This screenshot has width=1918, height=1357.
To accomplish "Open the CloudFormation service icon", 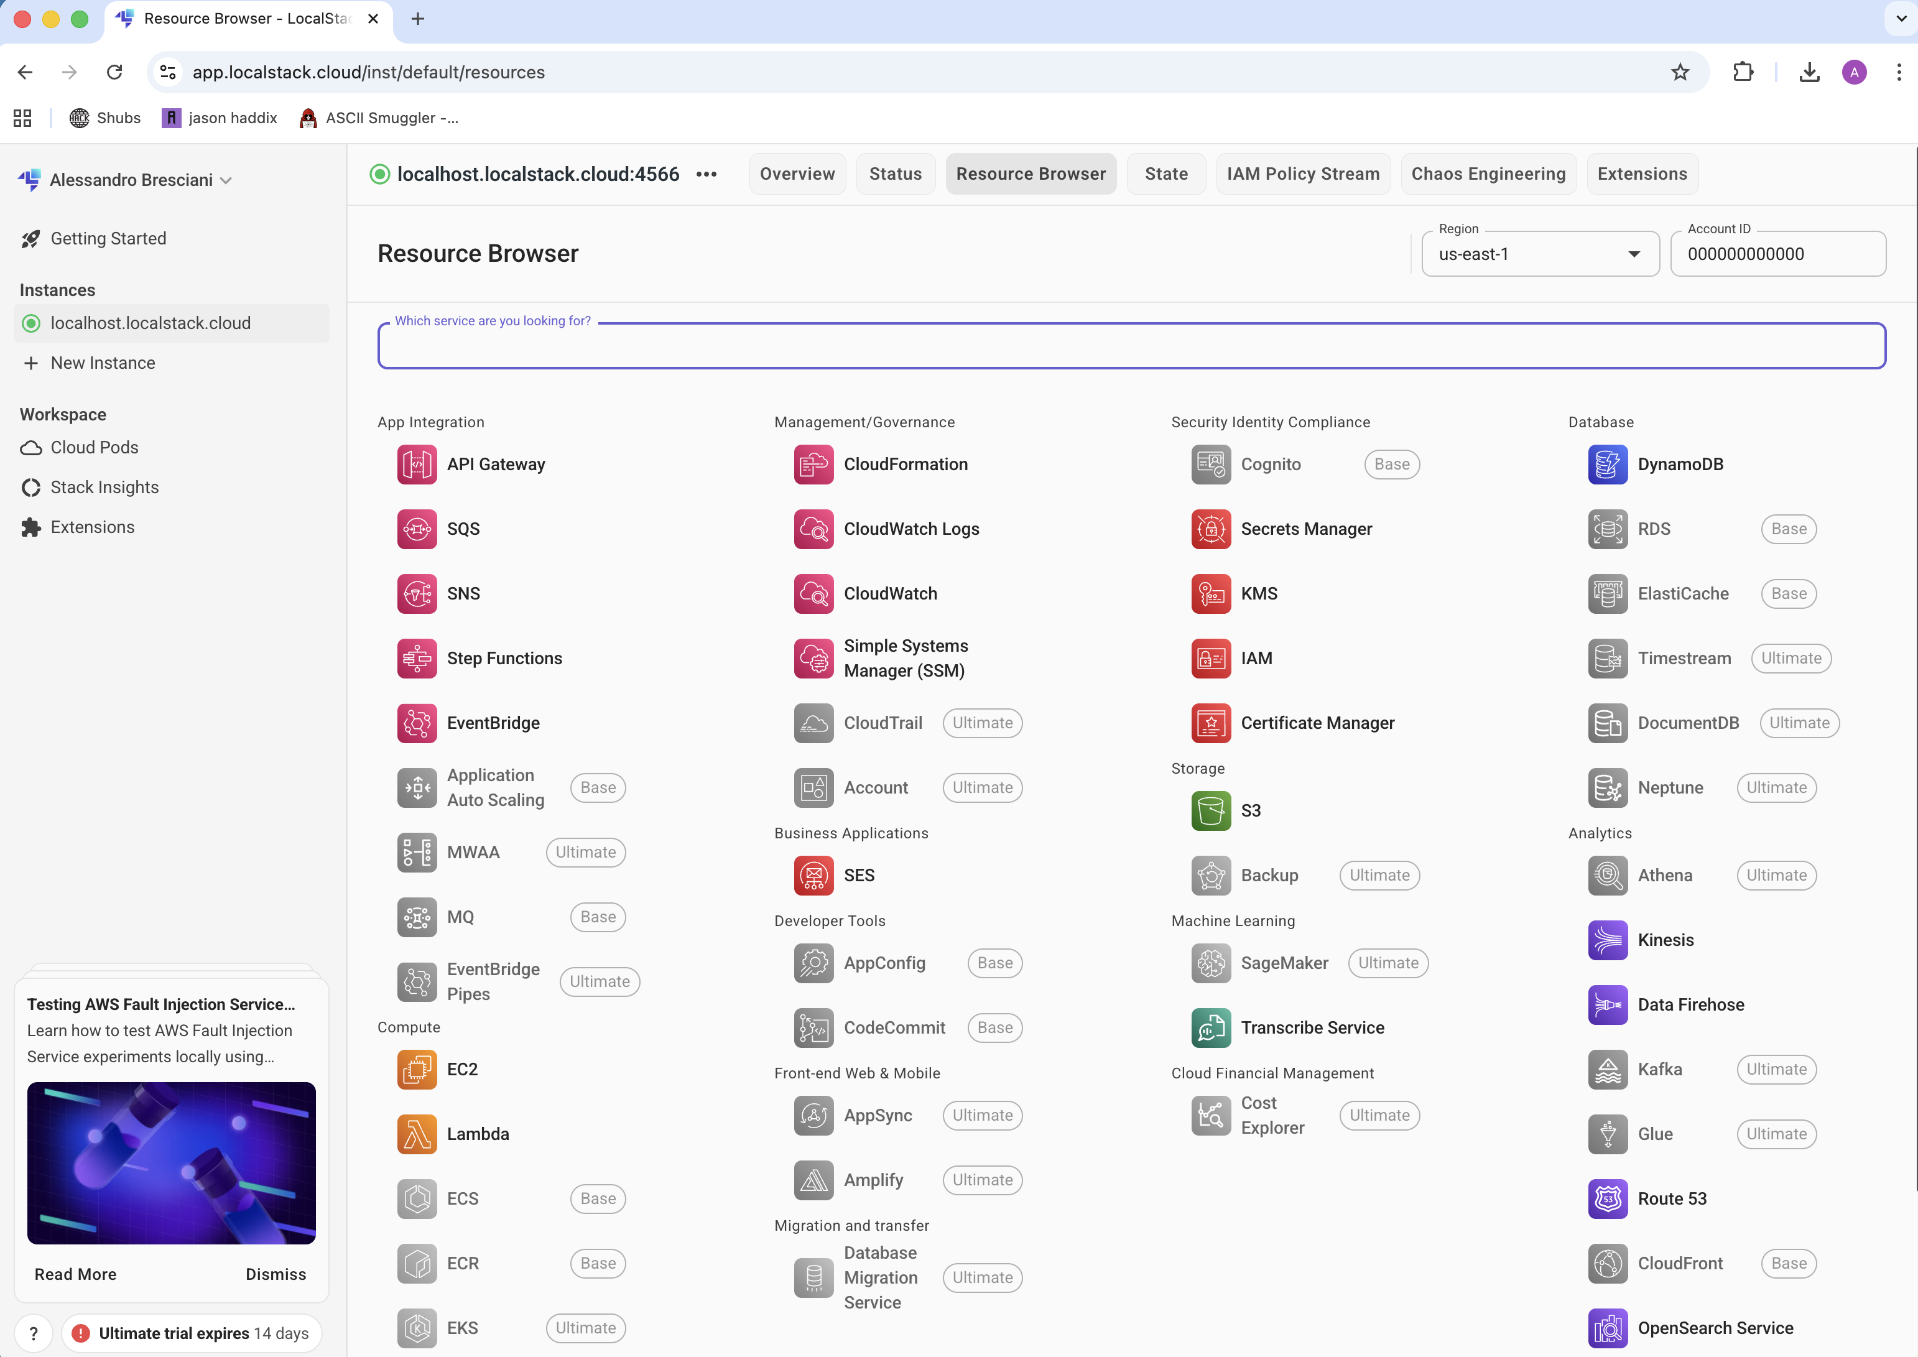I will pyautogui.click(x=813, y=465).
